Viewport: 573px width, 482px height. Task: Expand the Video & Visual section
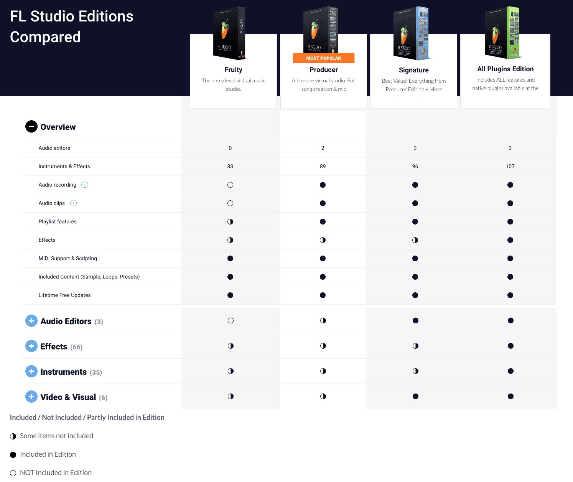tap(31, 397)
